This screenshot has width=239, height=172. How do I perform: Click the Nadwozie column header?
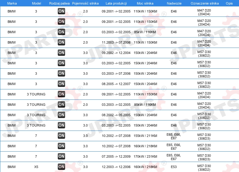[174, 3]
